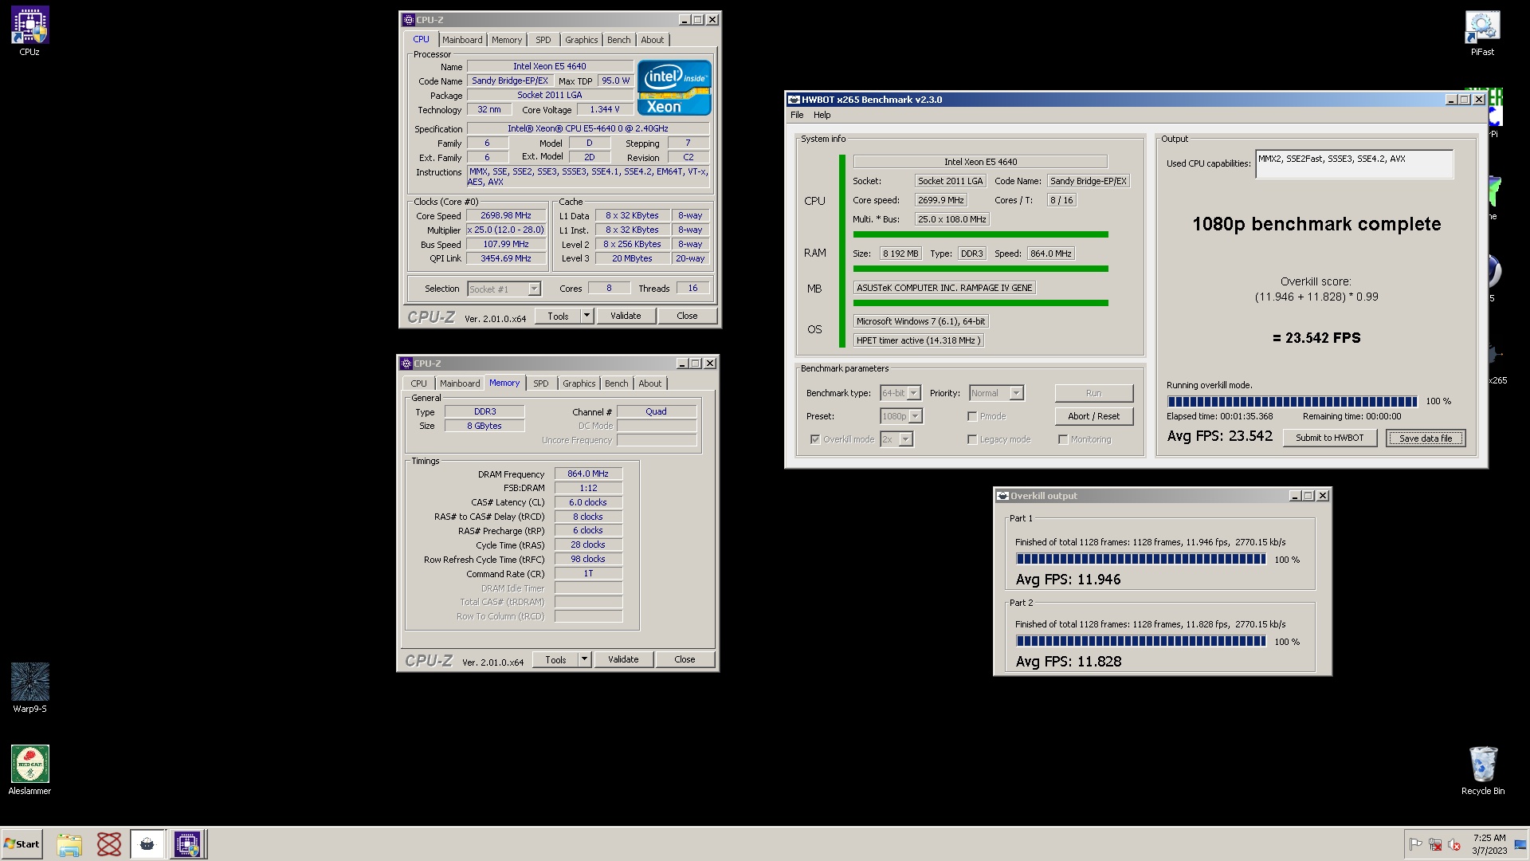This screenshot has height=861, width=1530.
Task: Expand Tools arrow in bottom CPU-Z window
Action: (x=584, y=659)
